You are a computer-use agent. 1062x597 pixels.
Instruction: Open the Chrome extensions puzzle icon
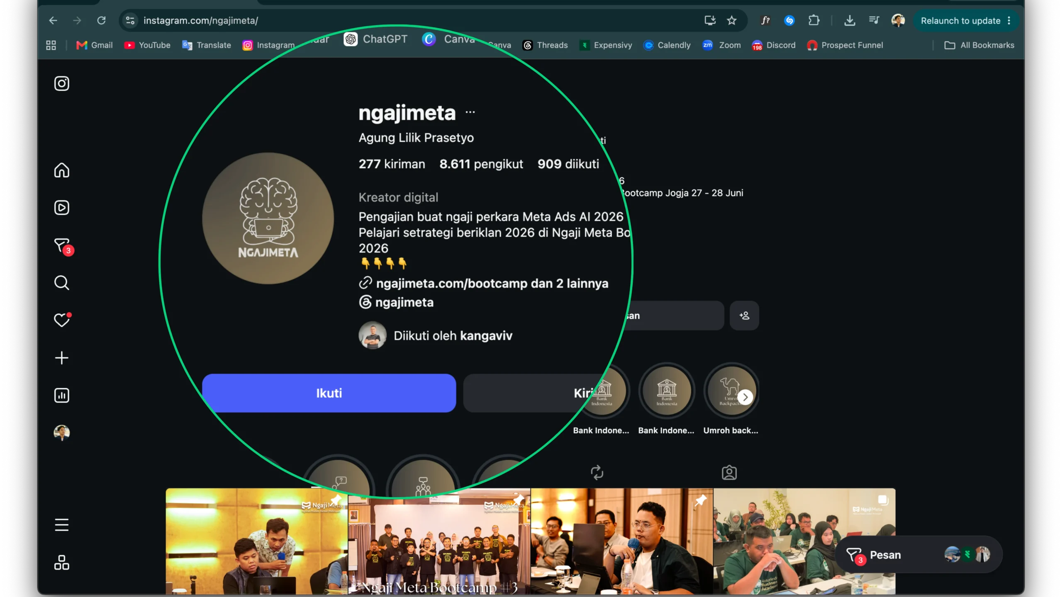click(814, 20)
